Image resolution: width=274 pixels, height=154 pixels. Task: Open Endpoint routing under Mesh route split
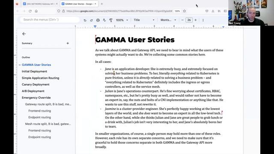[x=40, y=137]
